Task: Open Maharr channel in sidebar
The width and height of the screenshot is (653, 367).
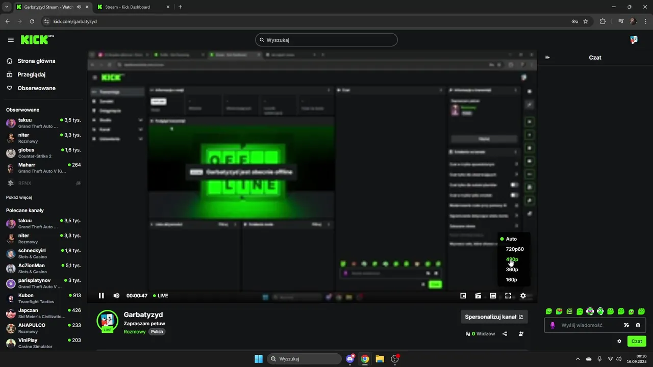Action: (43, 168)
